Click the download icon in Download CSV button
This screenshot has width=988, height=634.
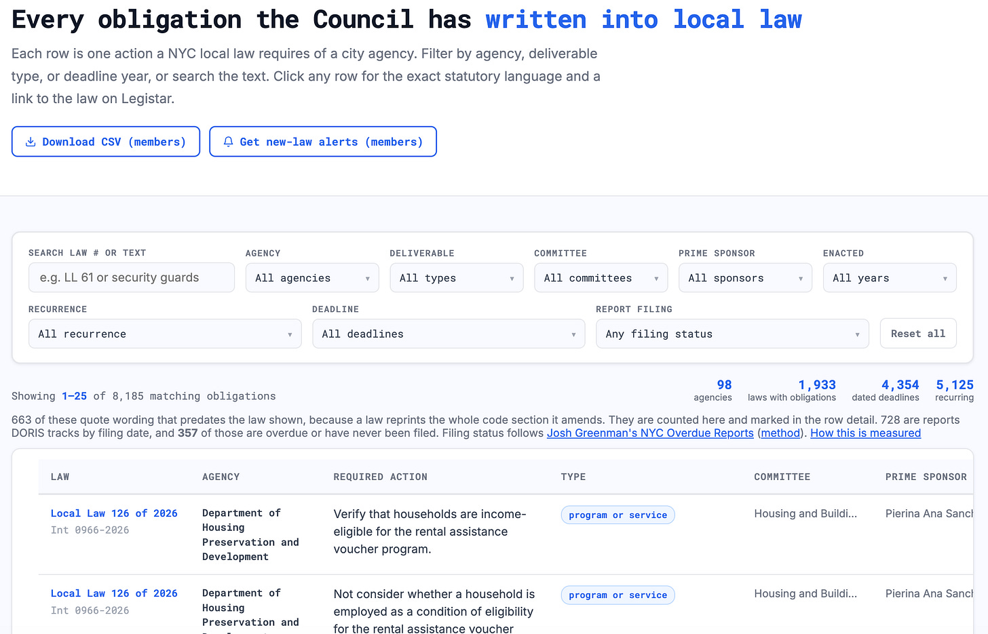coord(31,142)
